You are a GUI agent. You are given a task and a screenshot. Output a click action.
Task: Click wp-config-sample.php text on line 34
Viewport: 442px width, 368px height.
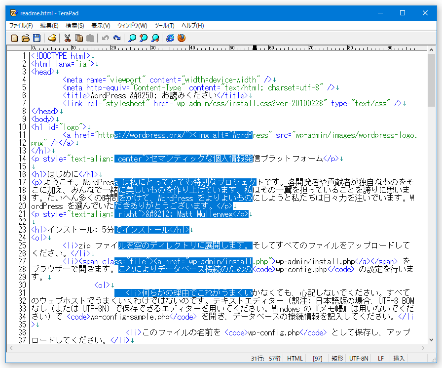pyautogui.click(x=130, y=317)
